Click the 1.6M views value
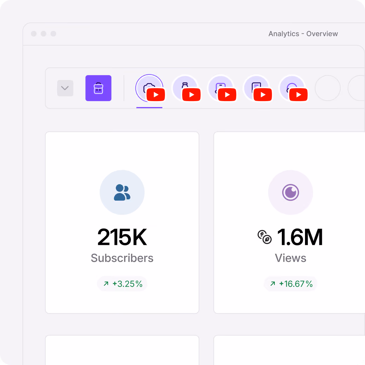This screenshot has width=365, height=365. [300, 237]
